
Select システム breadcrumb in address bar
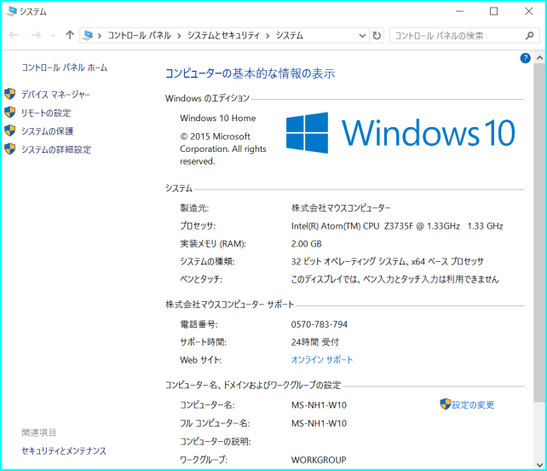click(290, 35)
